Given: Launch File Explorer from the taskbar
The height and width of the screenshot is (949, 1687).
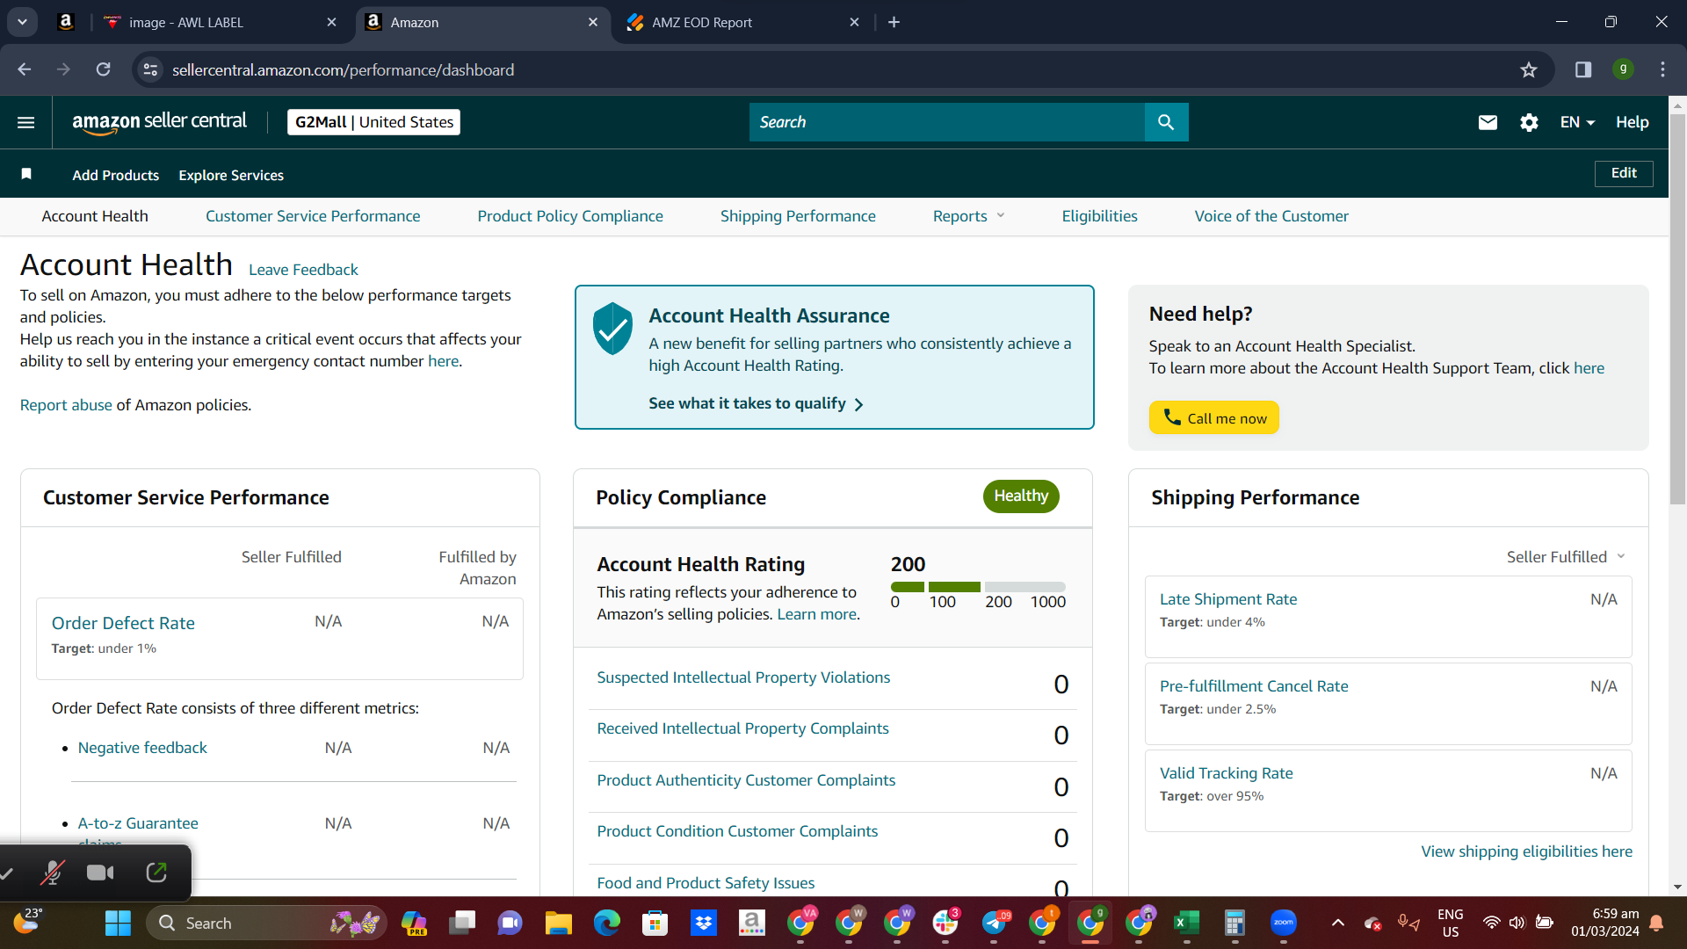Looking at the screenshot, I should coord(558,923).
